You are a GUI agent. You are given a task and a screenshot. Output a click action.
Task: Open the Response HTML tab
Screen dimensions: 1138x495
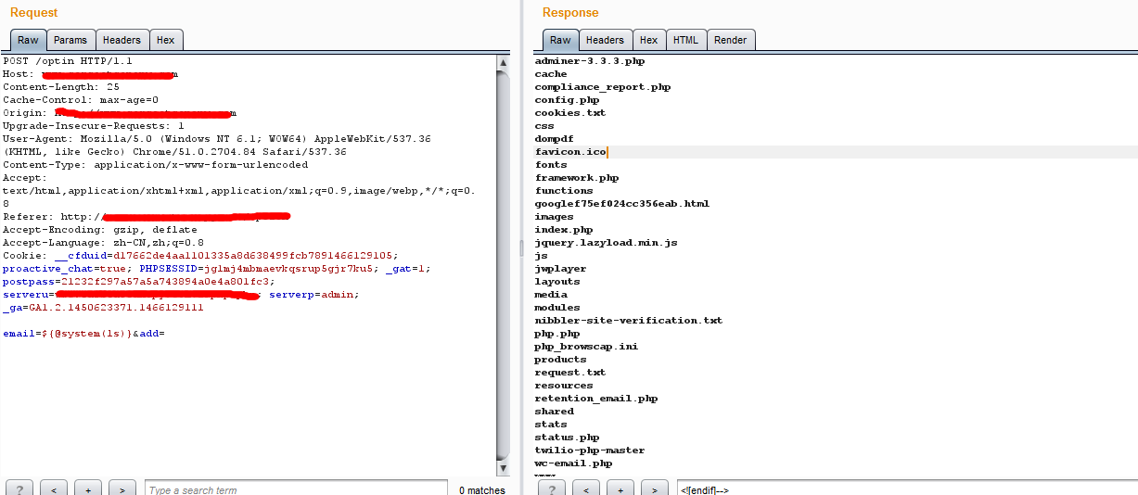pyautogui.click(x=686, y=40)
